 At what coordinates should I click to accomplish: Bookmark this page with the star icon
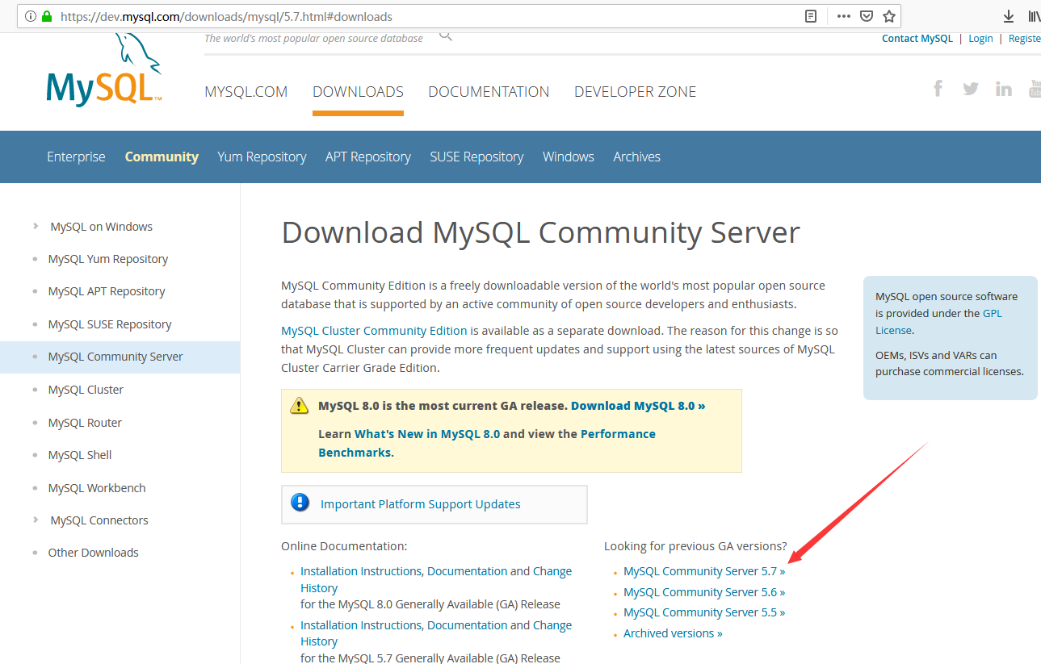[889, 16]
